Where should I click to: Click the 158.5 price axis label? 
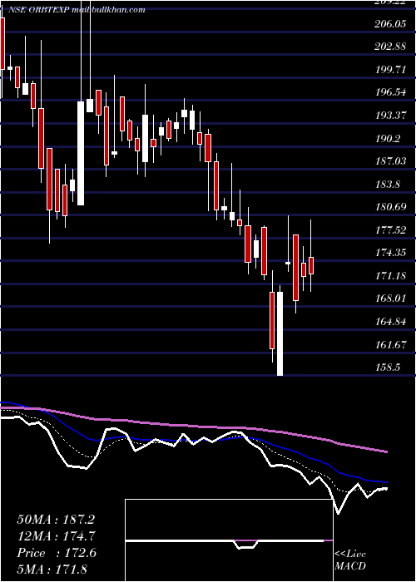(x=389, y=367)
